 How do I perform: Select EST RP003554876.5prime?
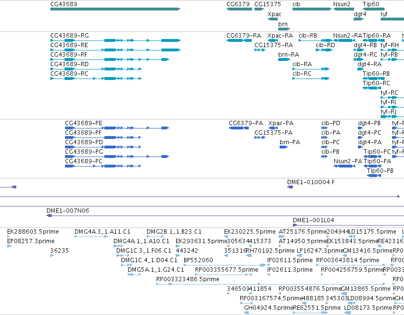pyautogui.click(x=280, y=294)
